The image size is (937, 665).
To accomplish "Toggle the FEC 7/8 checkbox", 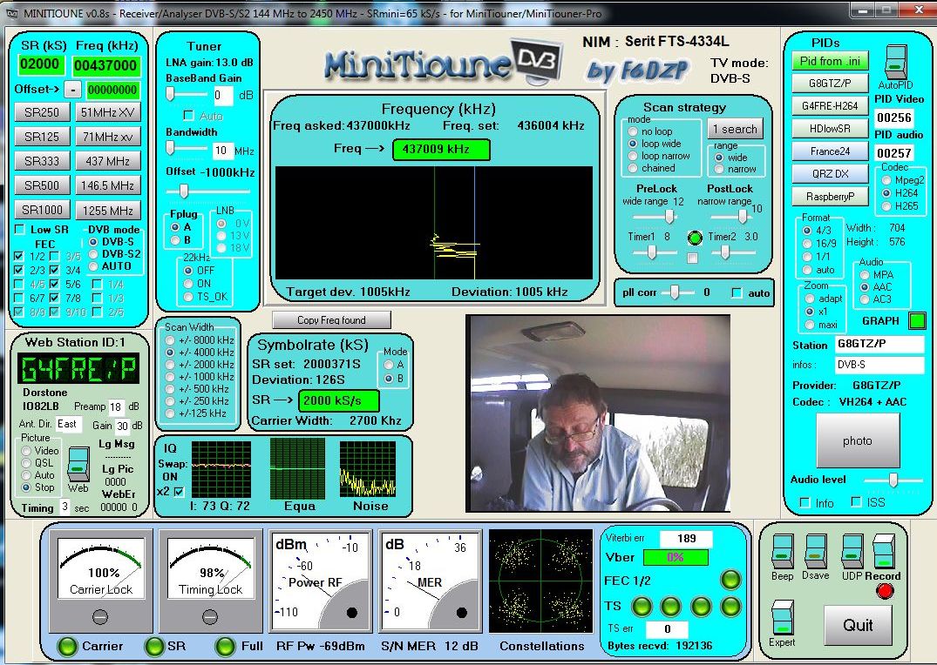I will point(54,298).
